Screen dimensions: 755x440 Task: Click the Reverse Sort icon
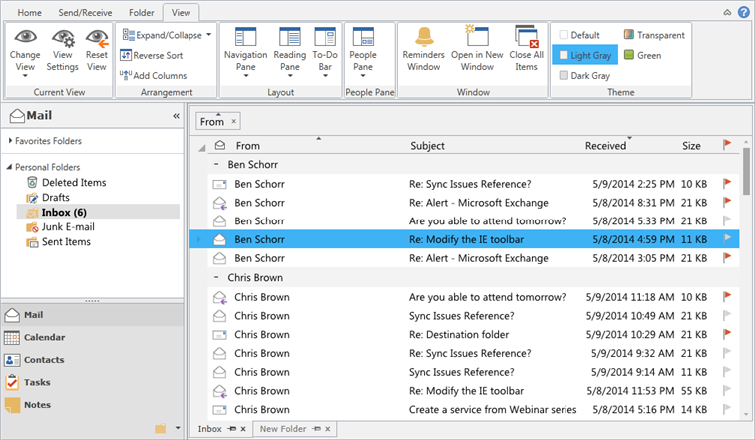pyautogui.click(x=126, y=56)
